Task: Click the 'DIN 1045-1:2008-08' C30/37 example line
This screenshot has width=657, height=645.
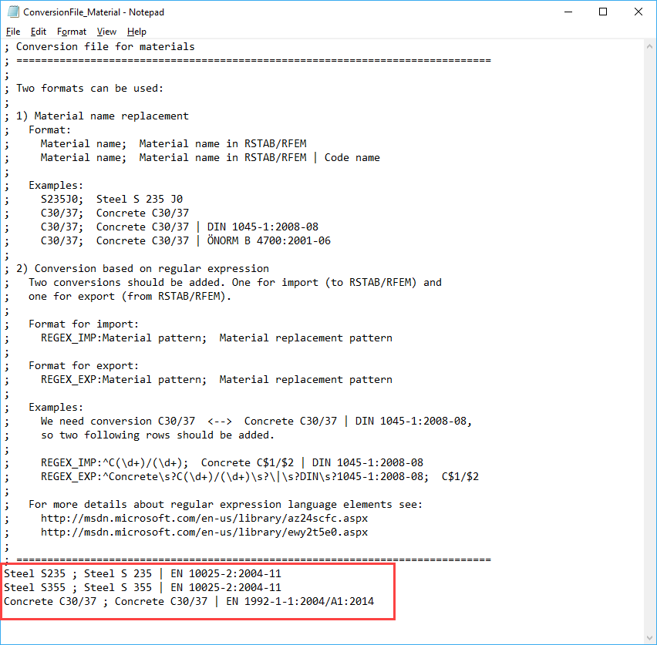Action: click(x=180, y=227)
